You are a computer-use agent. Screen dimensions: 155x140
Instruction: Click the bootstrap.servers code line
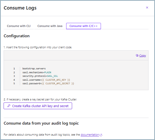(x=34, y=69)
